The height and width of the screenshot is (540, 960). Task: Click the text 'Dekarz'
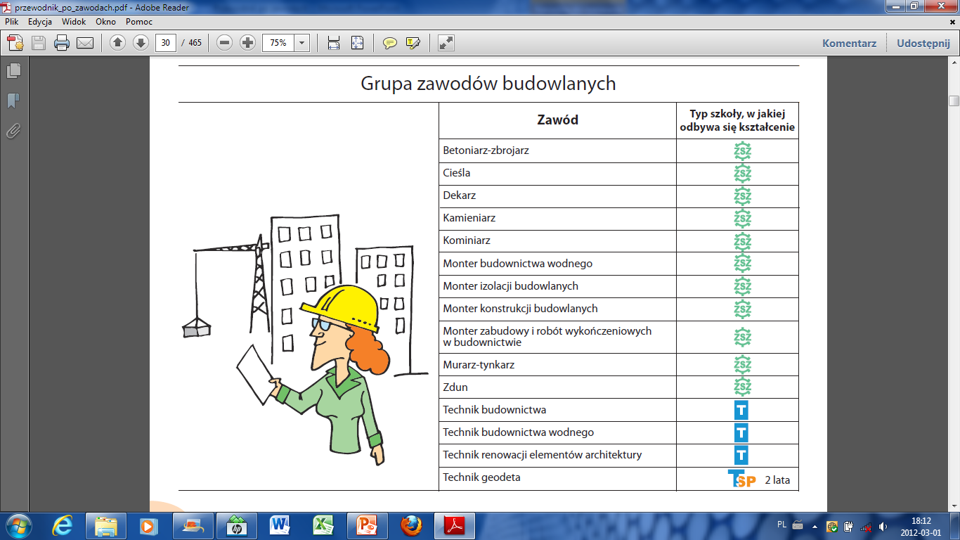[460, 195]
